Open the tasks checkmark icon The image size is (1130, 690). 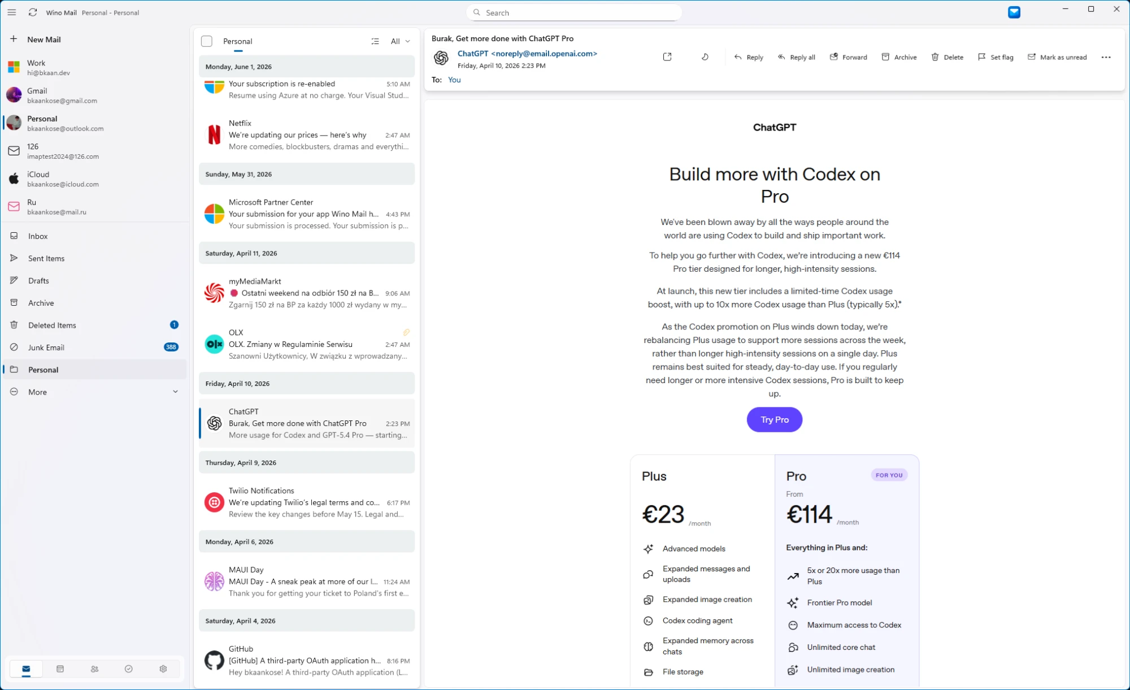129,669
